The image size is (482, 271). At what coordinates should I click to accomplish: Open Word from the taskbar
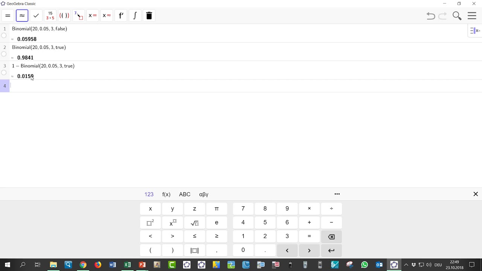click(113, 265)
